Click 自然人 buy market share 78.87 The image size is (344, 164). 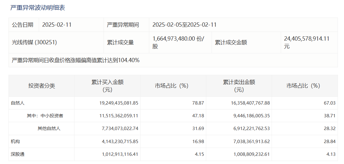[198, 103]
